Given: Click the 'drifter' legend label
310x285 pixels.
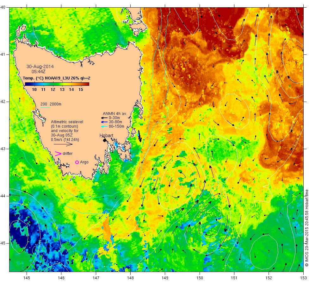Looking at the screenshot, I should 68,154.
